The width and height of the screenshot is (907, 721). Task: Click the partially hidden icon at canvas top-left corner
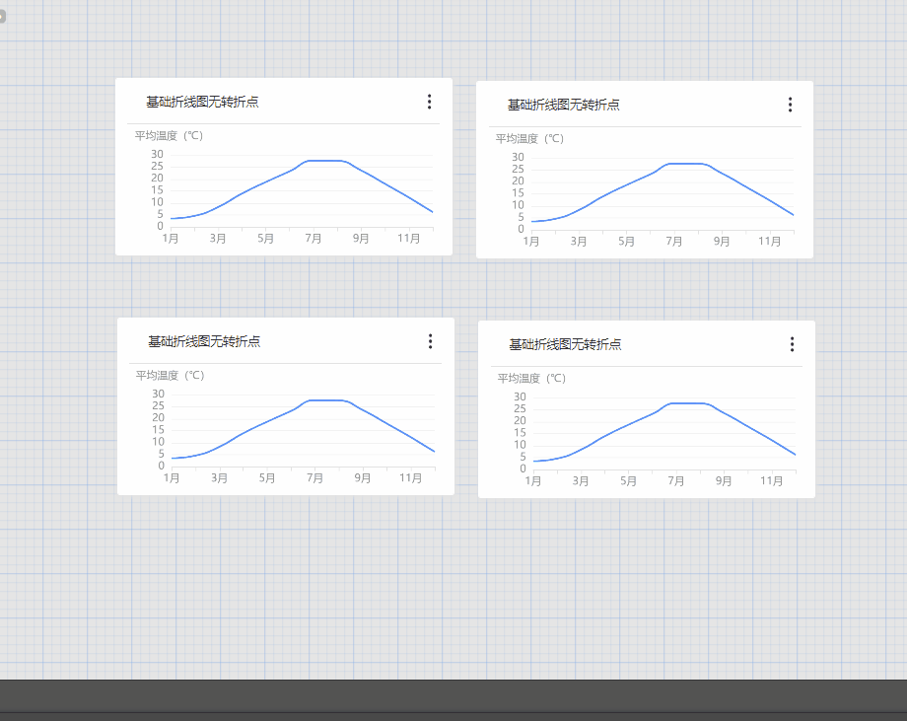click(x=2, y=17)
